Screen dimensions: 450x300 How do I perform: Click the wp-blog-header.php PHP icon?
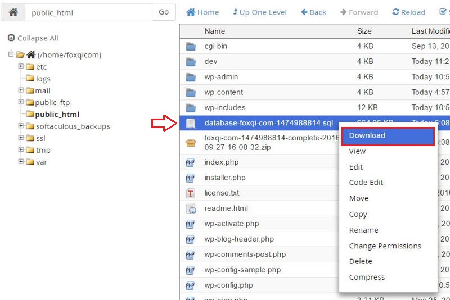click(190, 239)
